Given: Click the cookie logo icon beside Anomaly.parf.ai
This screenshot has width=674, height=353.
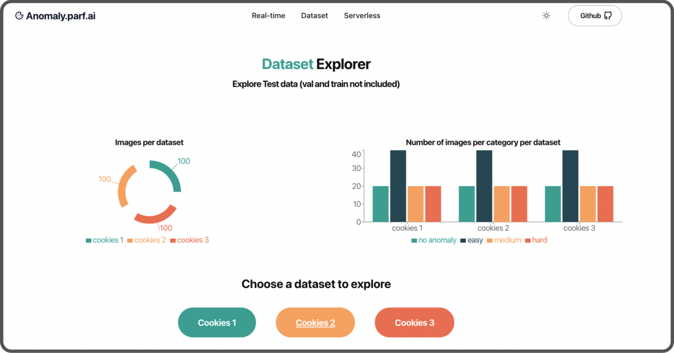Looking at the screenshot, I should pyautogui.click(x=19, y=16).
